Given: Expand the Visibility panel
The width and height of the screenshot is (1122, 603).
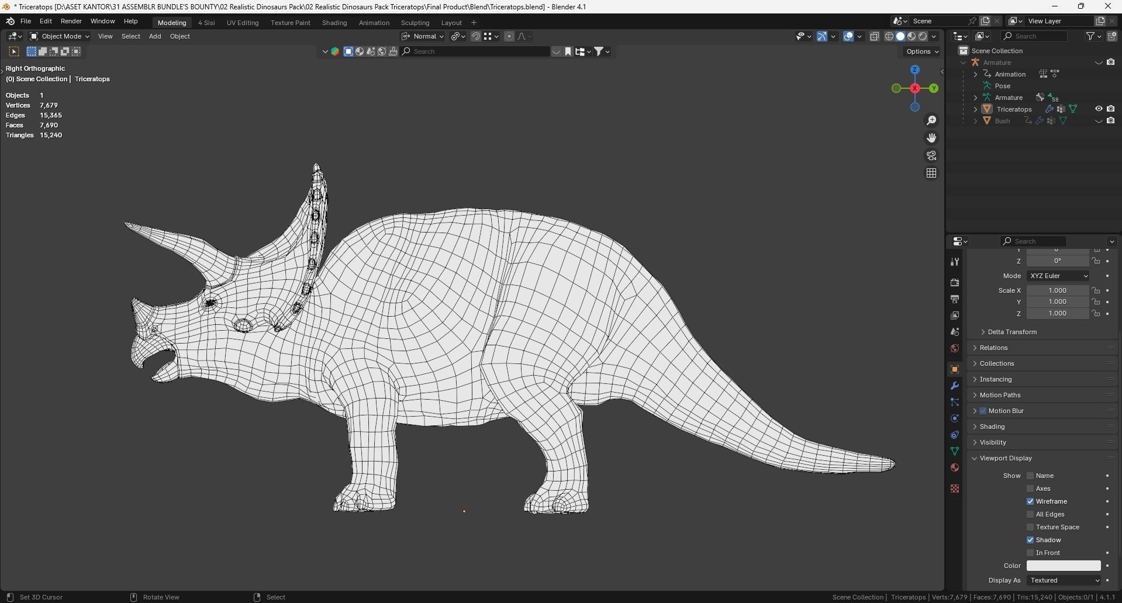Looking at the screenshot, I should pyautogui.click(x=992, y=442).
